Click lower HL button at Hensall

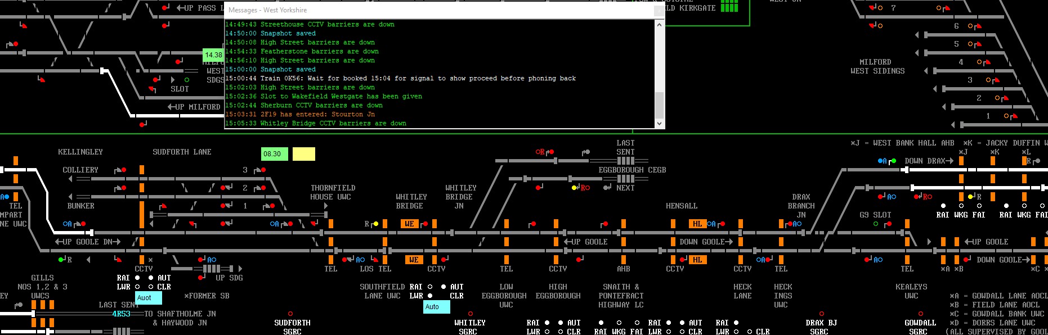[697, 260]
